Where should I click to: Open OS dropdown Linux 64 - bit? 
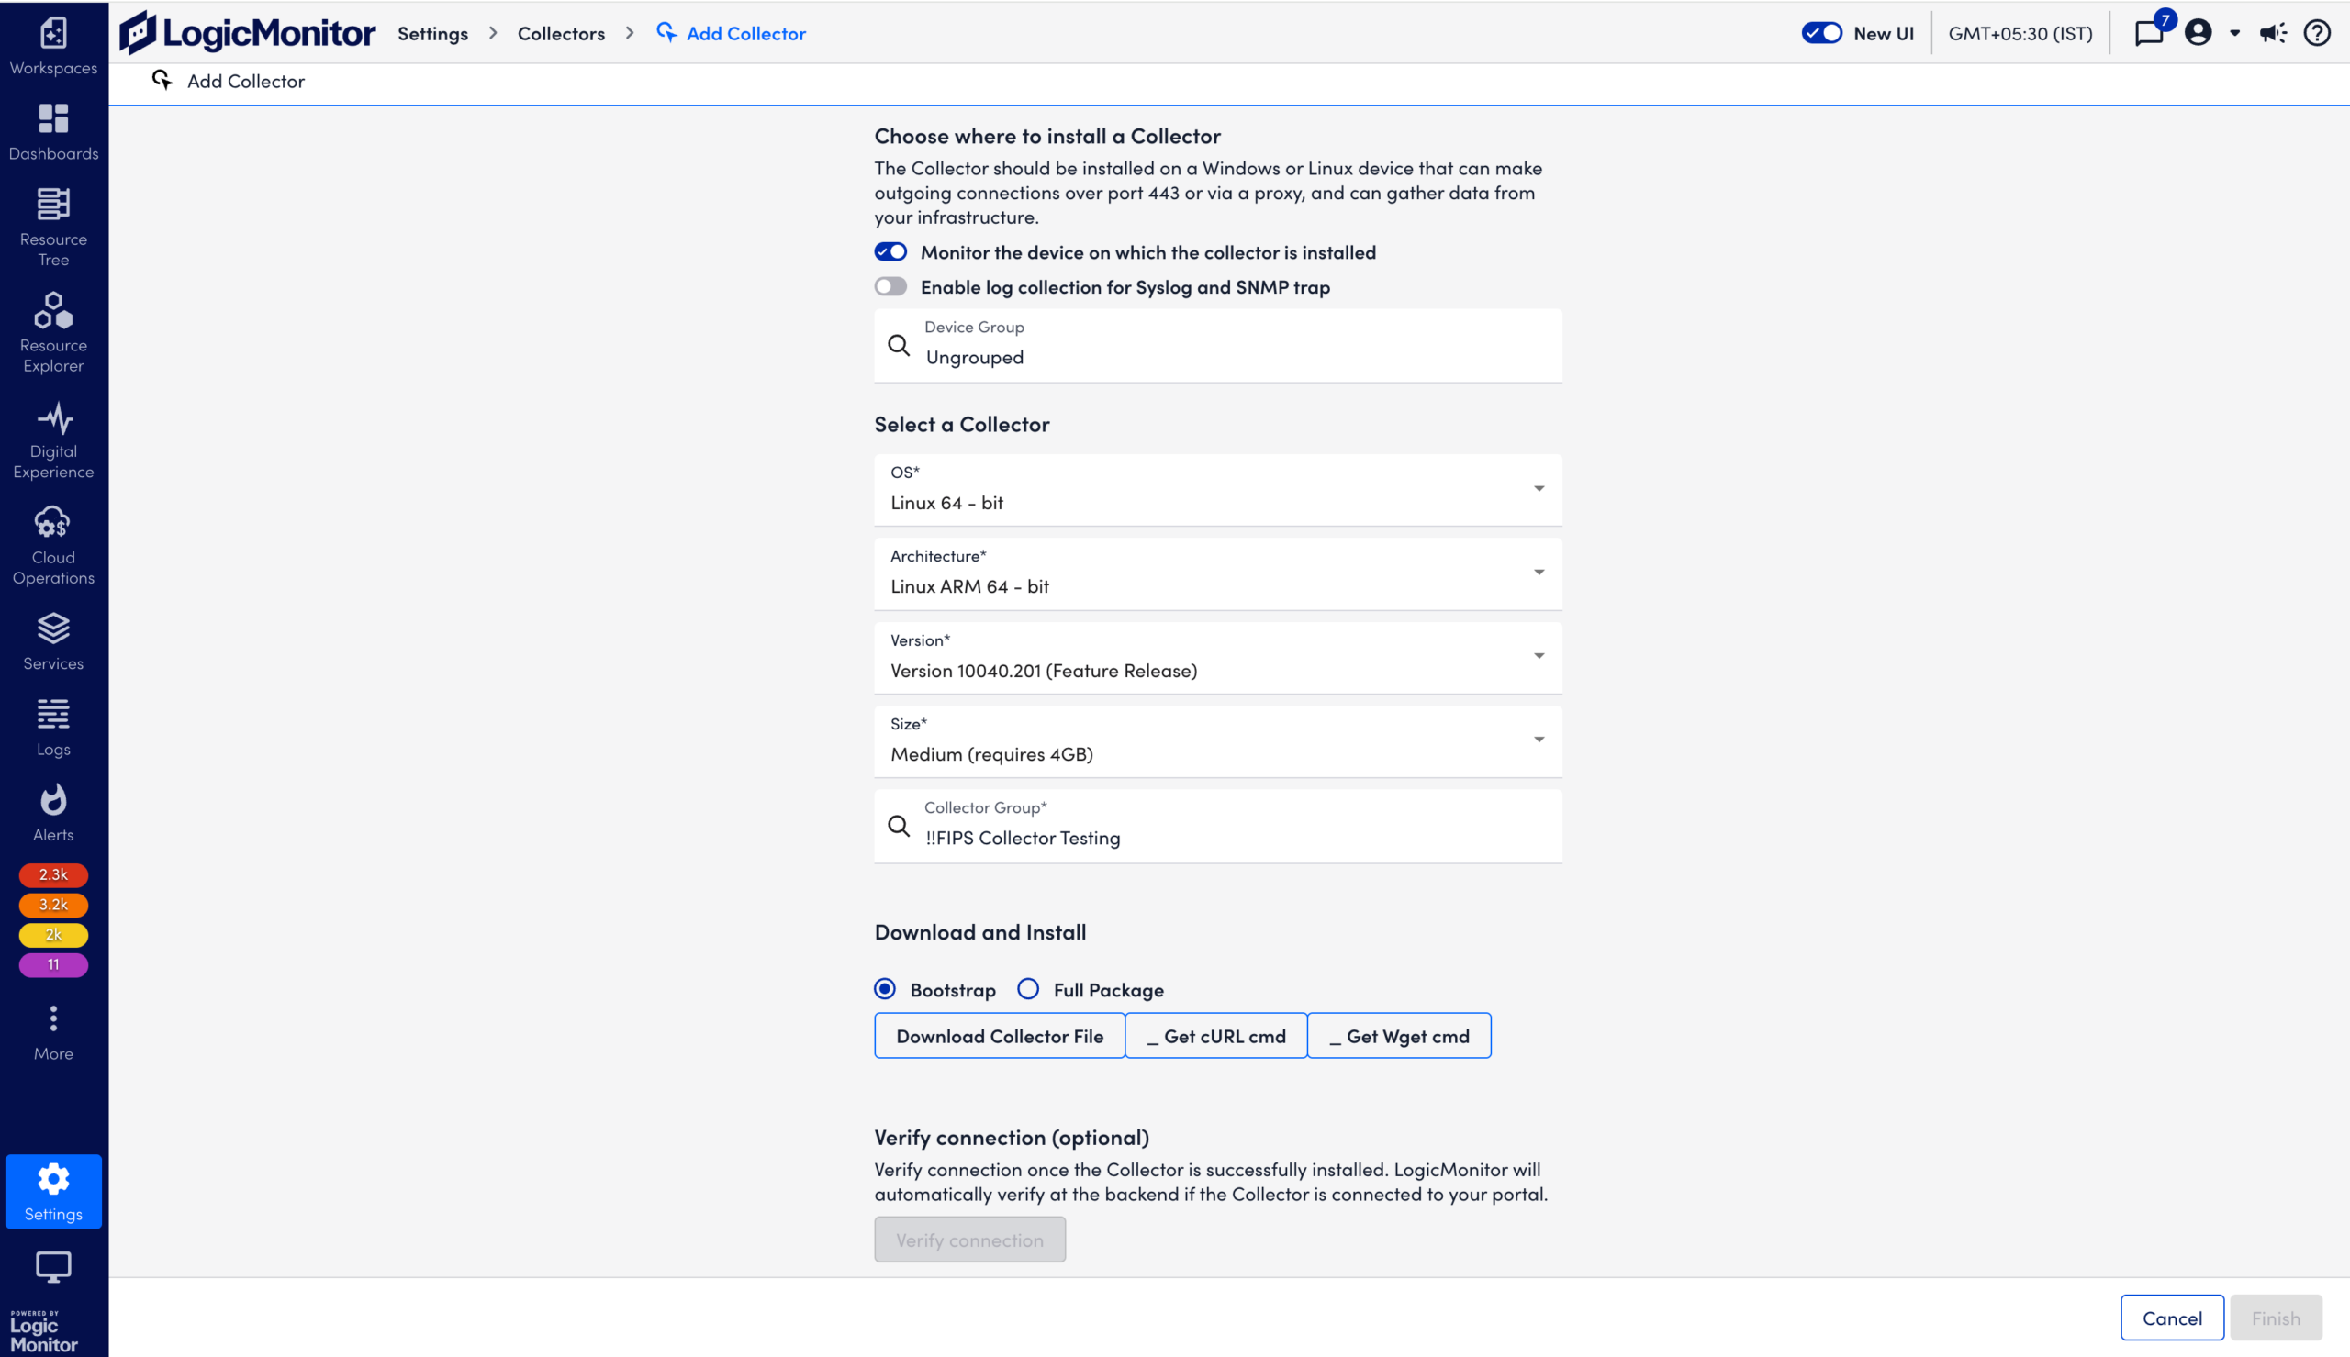click(1217, 489)
